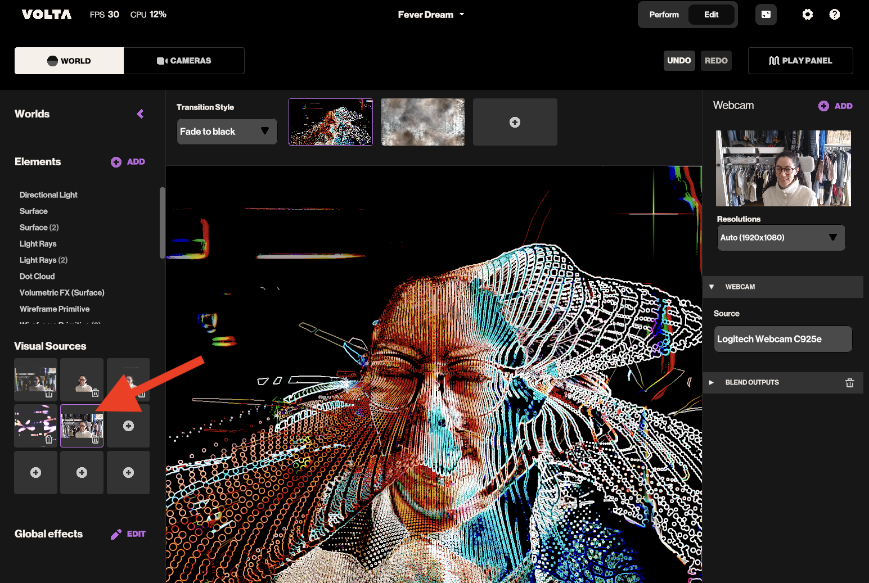
Task: Open the Resolutions dropdown showing Auto (1920x1080)
Action: tap(781, 238)
